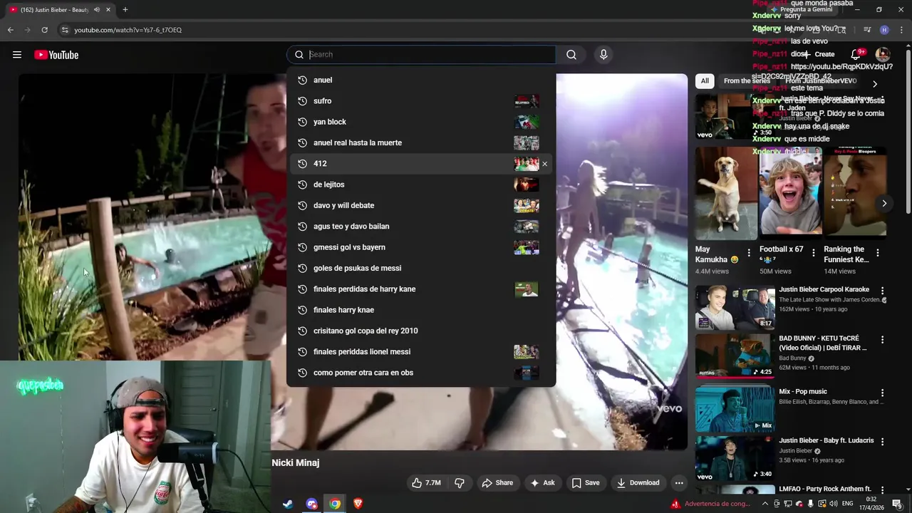Open Brave browser from the taskbar

[358, 504]
